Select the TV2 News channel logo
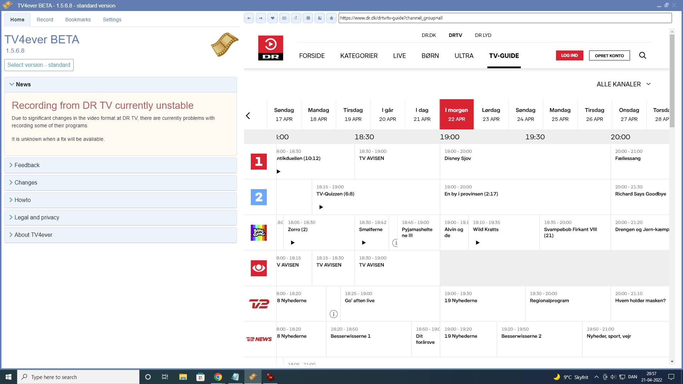Image resolution: width=683 pixels, height=384 pixels. click(259, 339)
